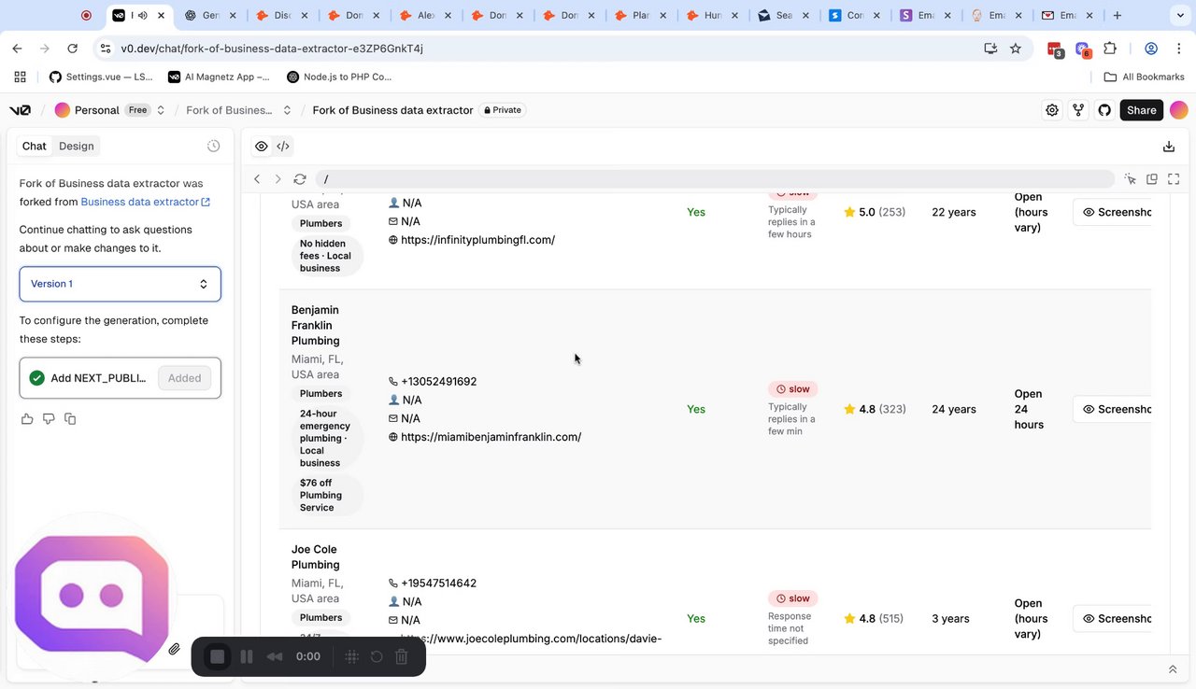Restart the recording

377,656
